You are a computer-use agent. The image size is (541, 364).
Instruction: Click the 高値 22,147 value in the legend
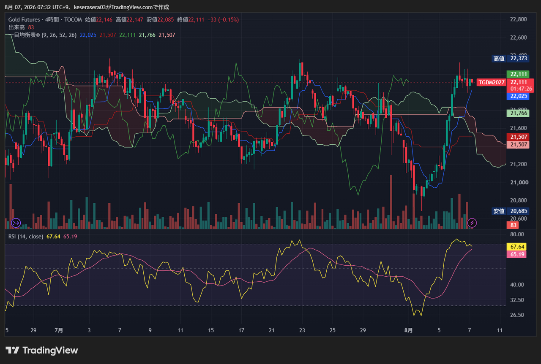[130, 20]
